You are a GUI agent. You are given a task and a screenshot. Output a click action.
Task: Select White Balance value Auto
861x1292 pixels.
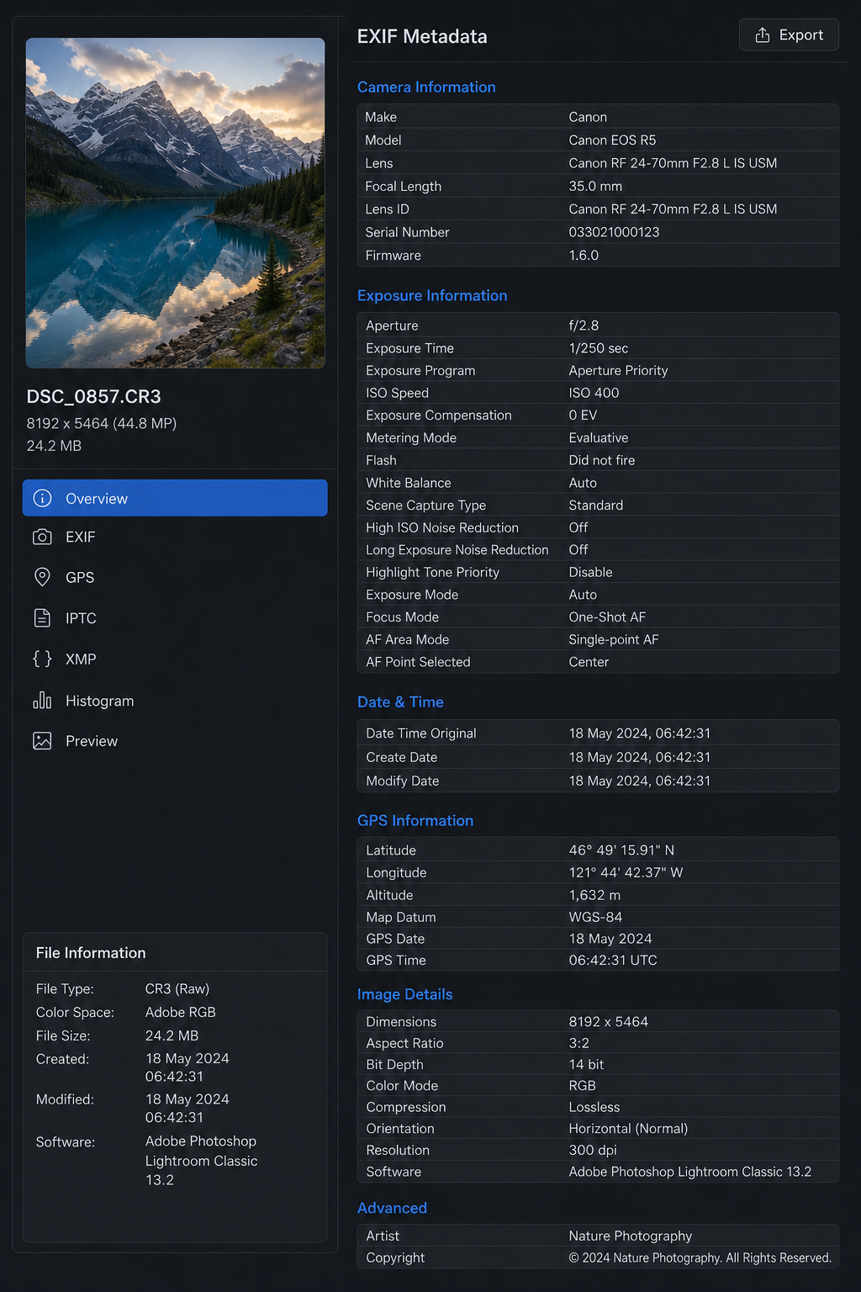click(583, 483)
